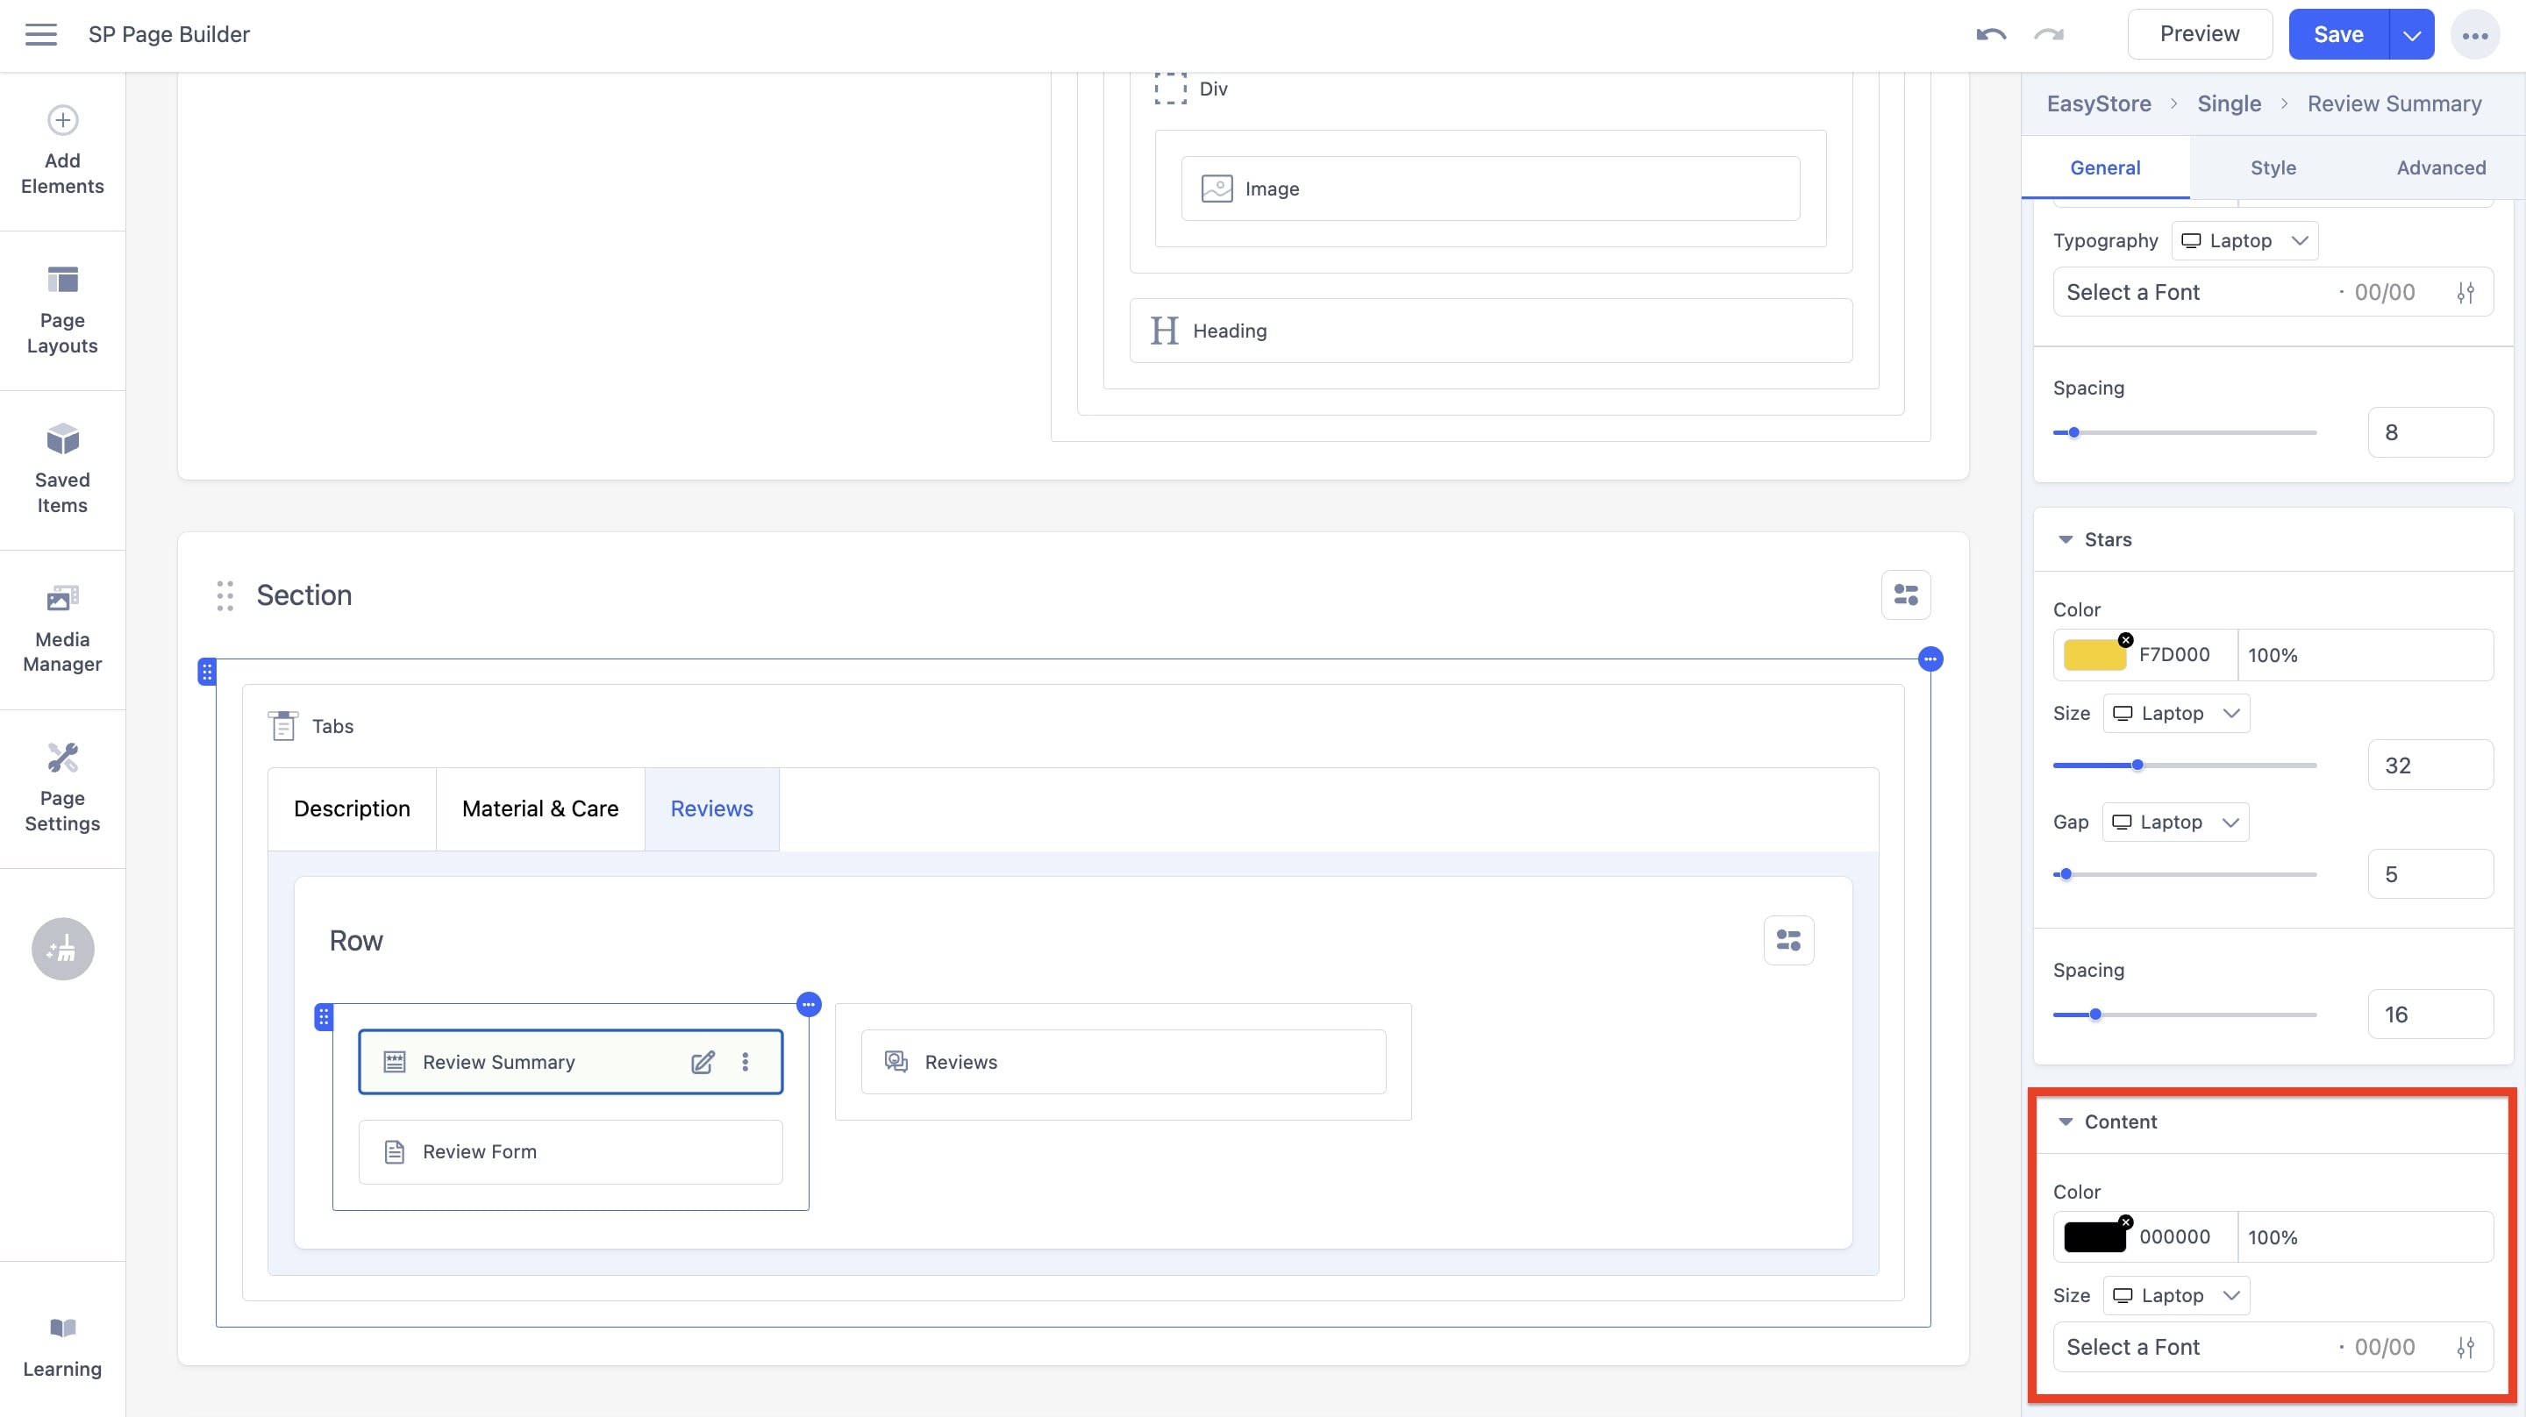Open the Media Manager

pyautogui.click(x=61, y=627)
